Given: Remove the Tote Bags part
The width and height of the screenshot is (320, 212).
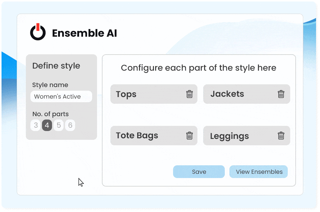Looking at the screenshot, I should click(x=190, y=136).
